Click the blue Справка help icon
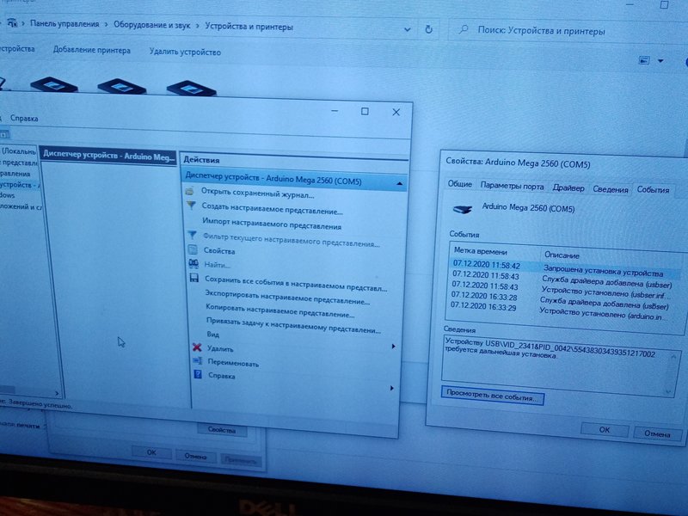 click(x=198, y=376)
